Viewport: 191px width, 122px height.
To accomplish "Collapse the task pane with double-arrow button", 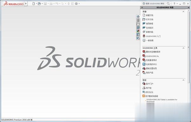I will (142, 7).
